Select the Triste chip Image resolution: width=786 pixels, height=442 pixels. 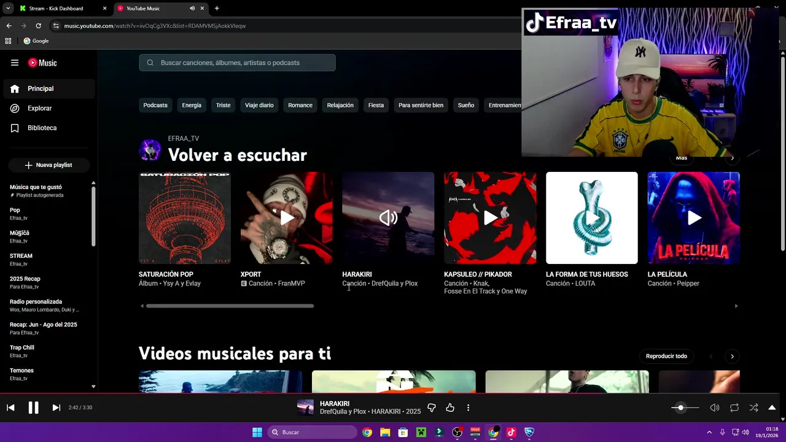(223, 105)
